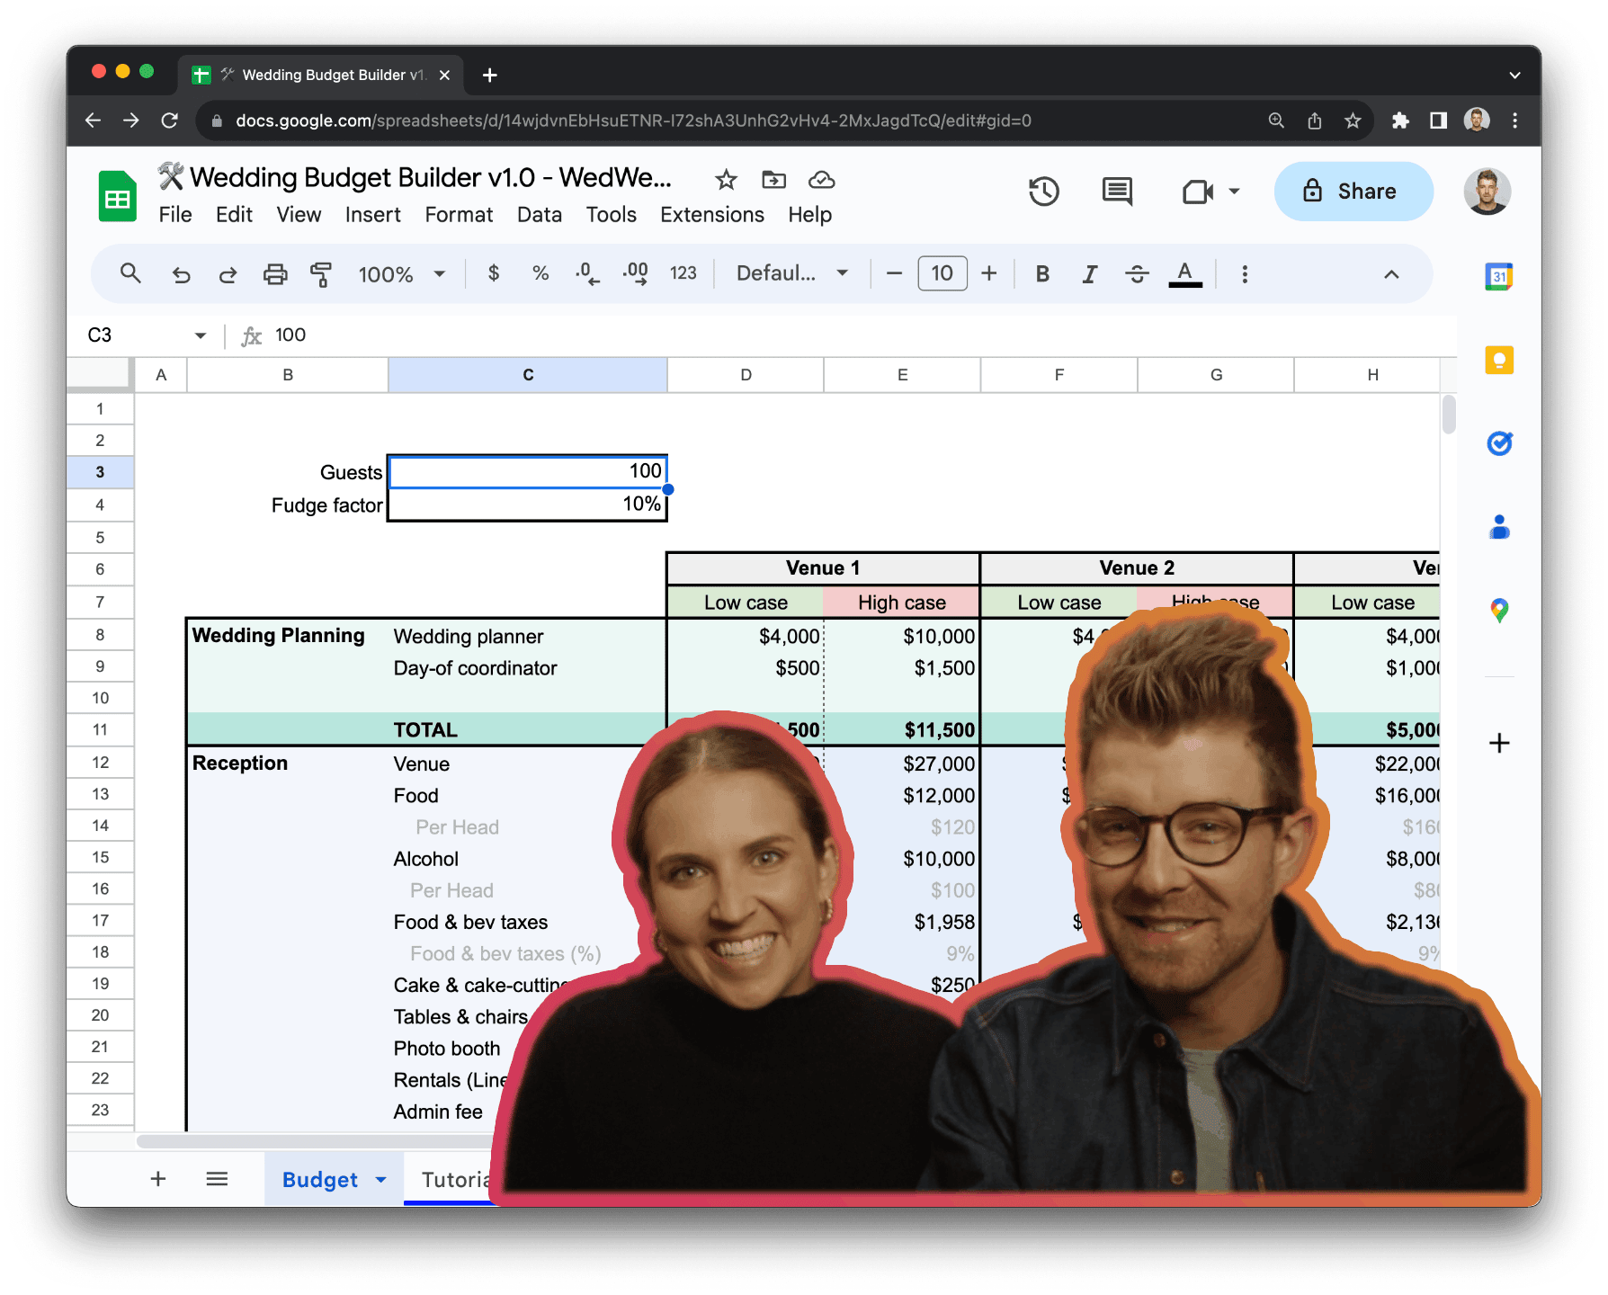Screen dimensions: 1608x1295
Task: Click the font size input field
Action: pyautogui.click(x=942, y=273)
